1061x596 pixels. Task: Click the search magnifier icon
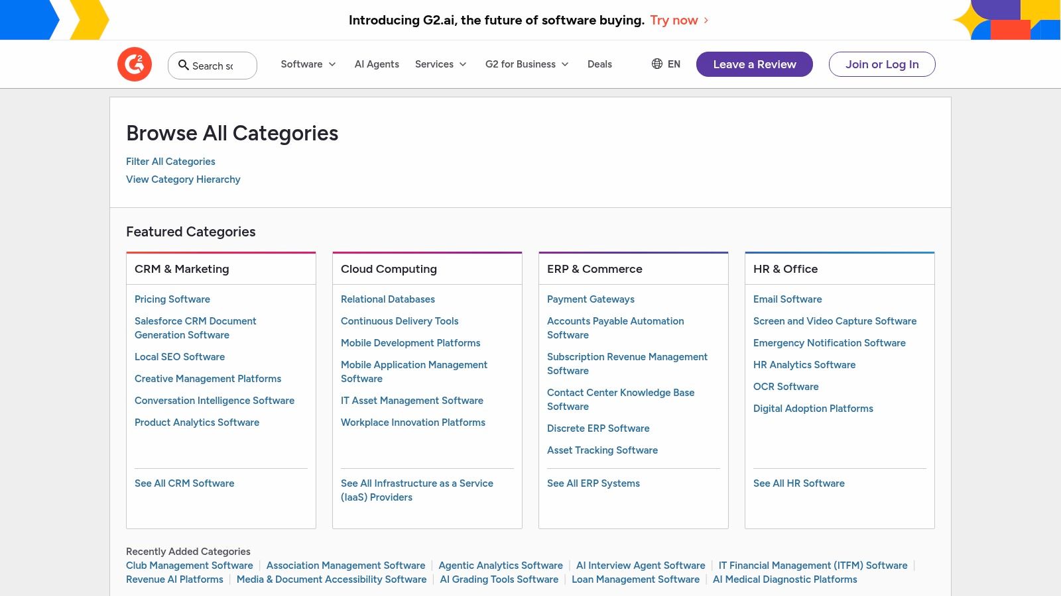(184, 66)
